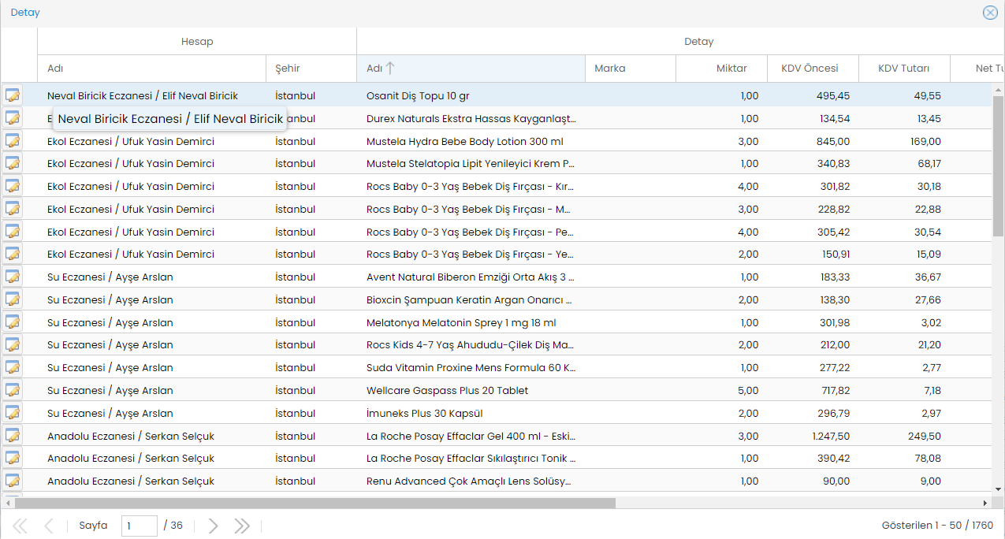Click the Miktar value 5,00
Screen dimensions: 1005x539
click(750, 390)
